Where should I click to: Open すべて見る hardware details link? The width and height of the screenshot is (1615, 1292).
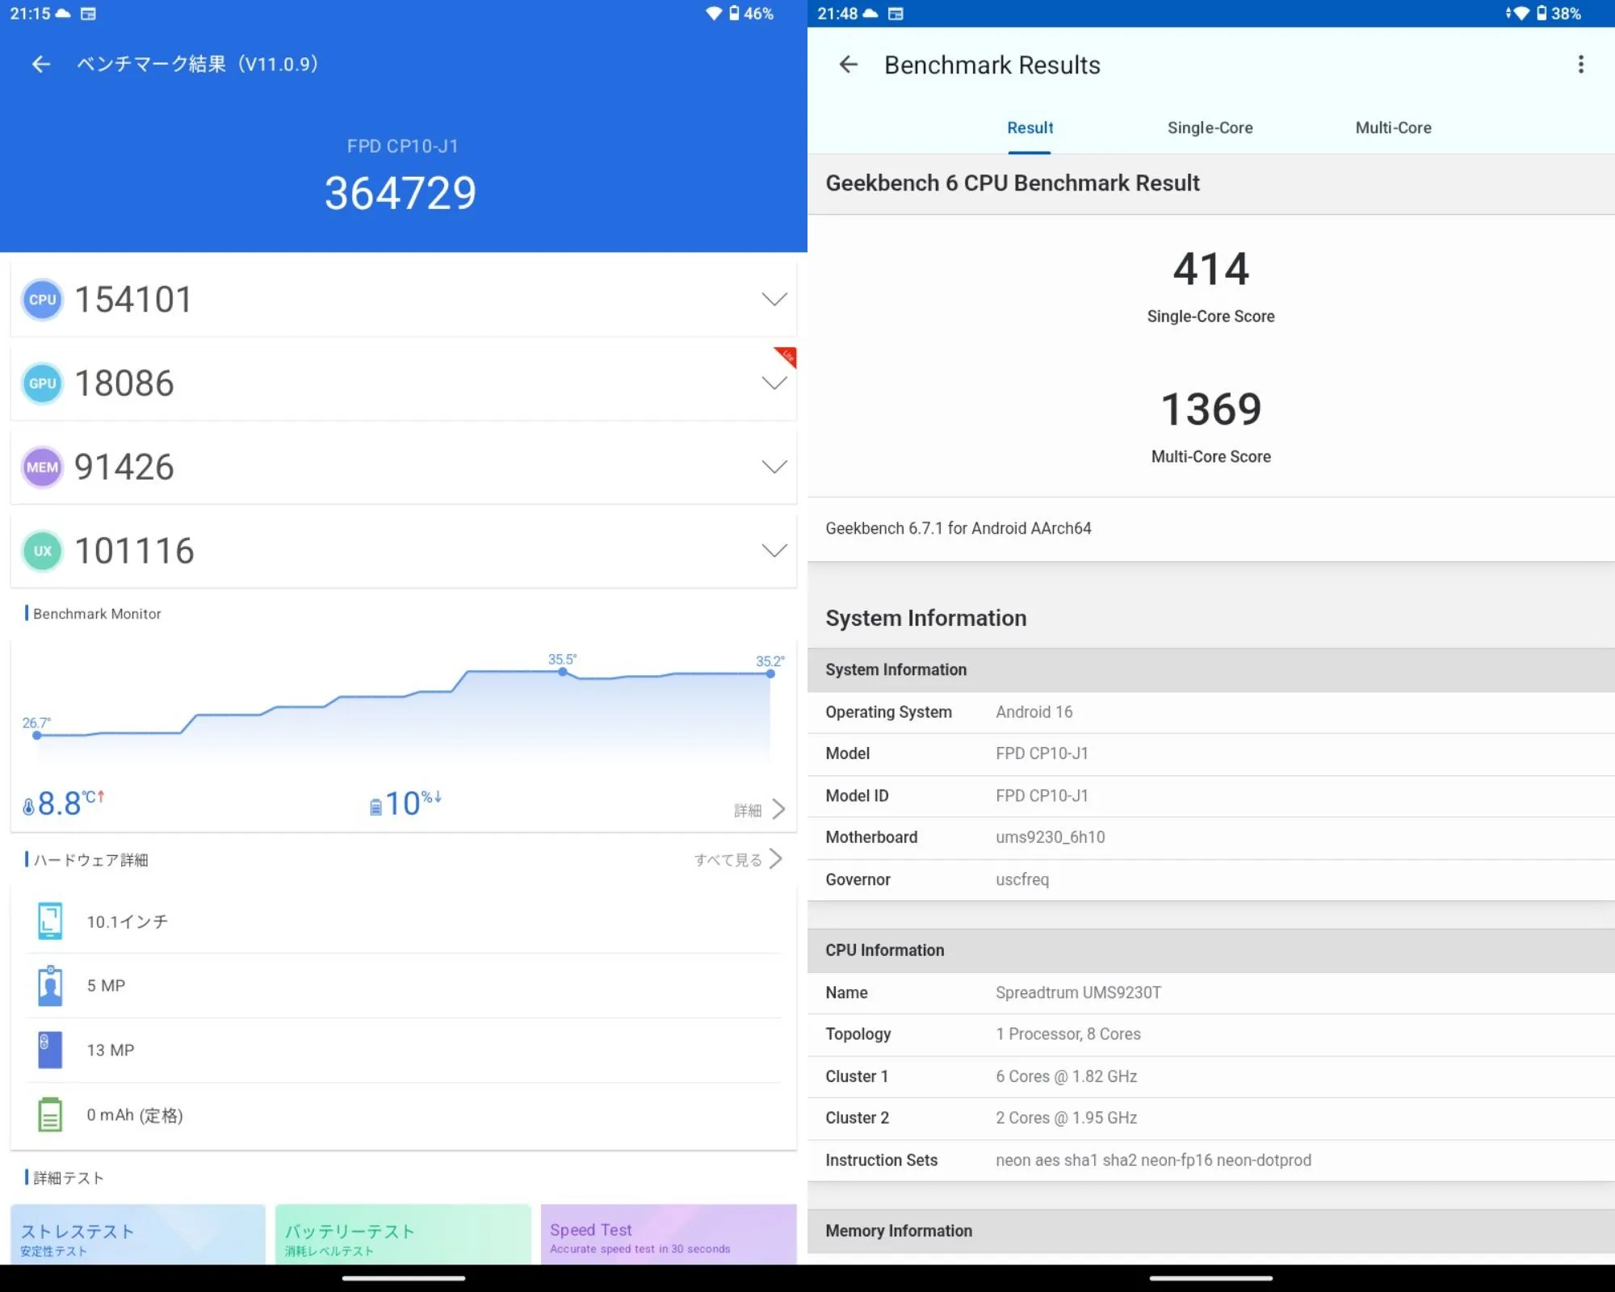click(x=738, y=859)
